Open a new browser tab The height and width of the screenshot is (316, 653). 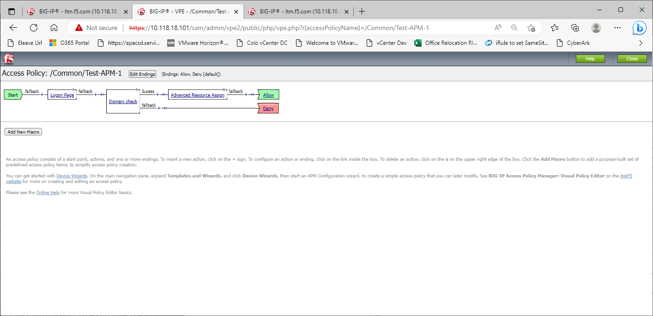tap(362, 12)
